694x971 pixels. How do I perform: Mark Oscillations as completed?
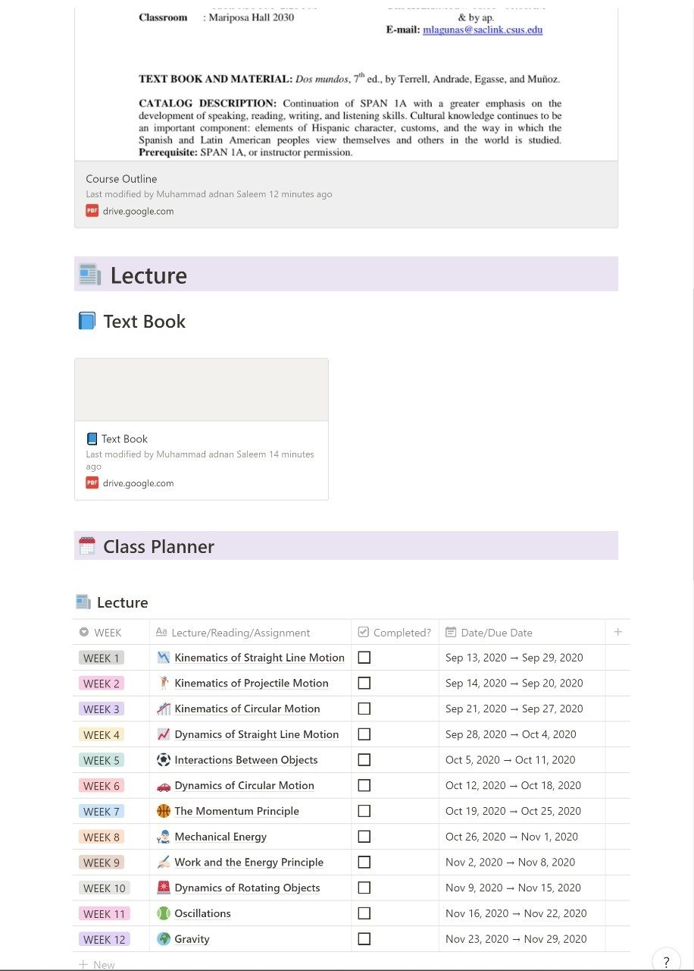(364, 913)
